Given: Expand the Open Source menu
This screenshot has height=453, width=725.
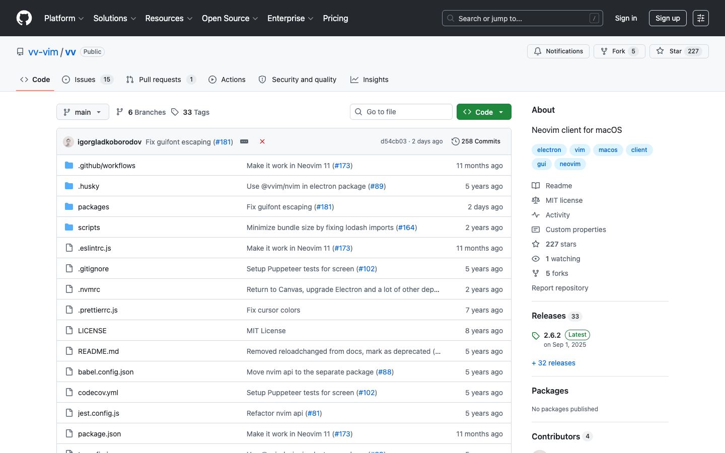Looking at the screenshot, I should coord(230,18).
